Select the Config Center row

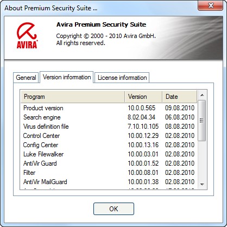click(x=109, y=145)
